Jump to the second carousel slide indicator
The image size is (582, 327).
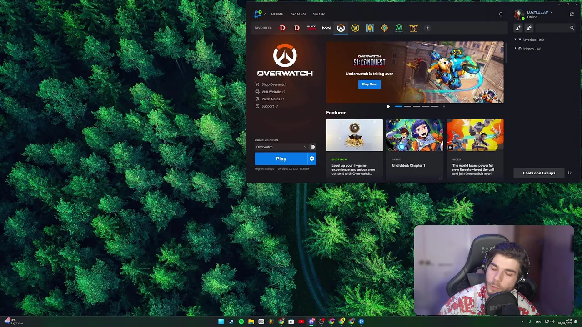(x=407, y=107)
